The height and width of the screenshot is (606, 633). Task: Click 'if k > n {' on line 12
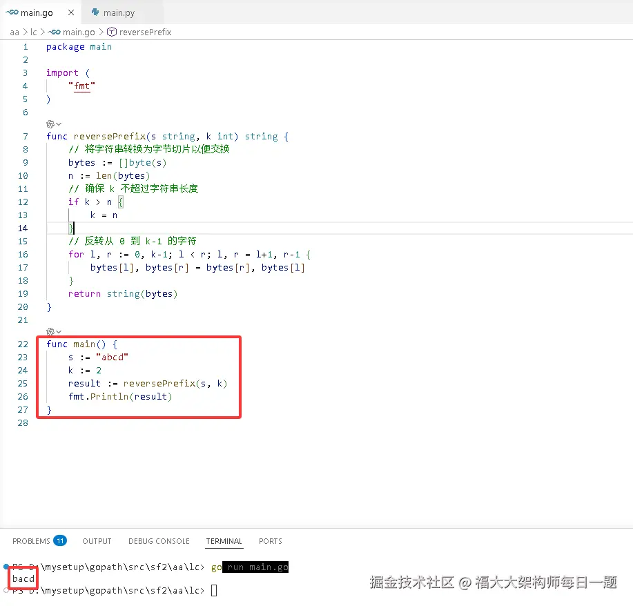point(96,202)
